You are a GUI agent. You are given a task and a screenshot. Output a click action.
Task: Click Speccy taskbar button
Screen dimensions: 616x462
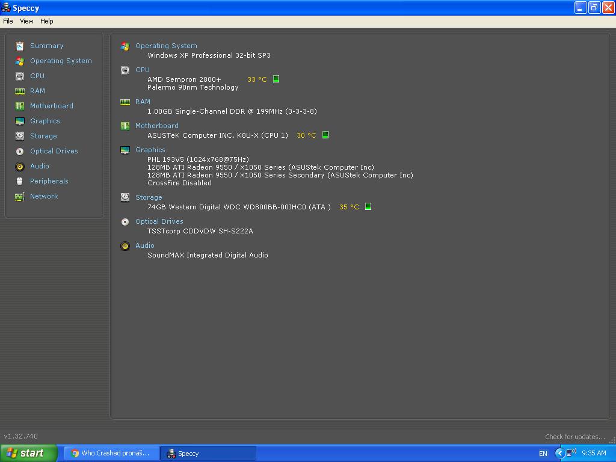208,454
